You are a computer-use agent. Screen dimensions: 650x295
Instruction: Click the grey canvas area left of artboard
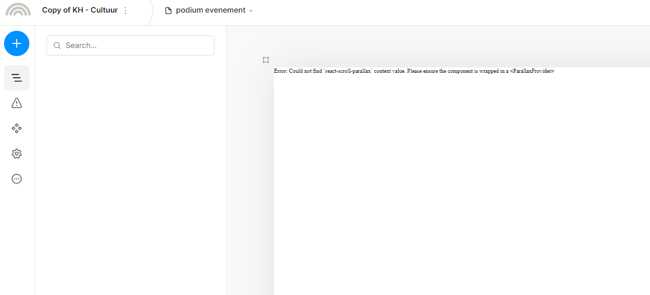pyautogui.click(x=250, y=177)
